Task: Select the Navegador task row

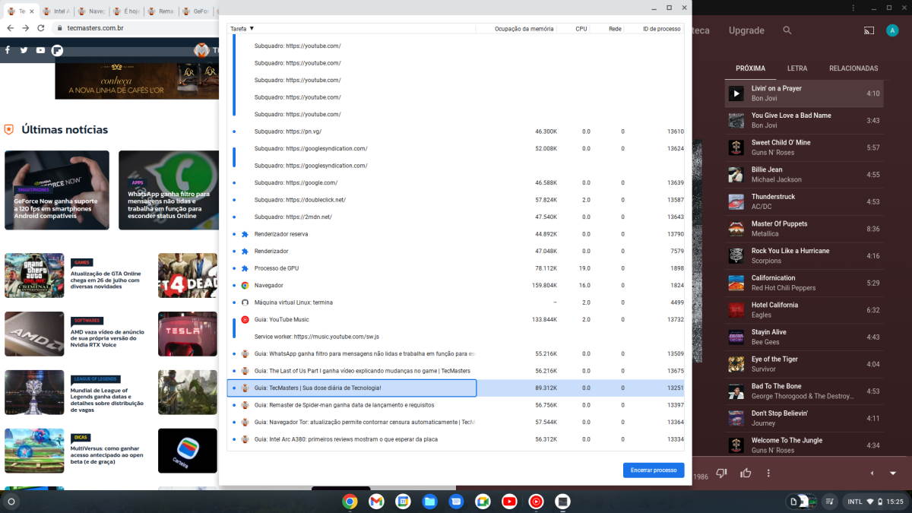Action: [x=456, y=285]
